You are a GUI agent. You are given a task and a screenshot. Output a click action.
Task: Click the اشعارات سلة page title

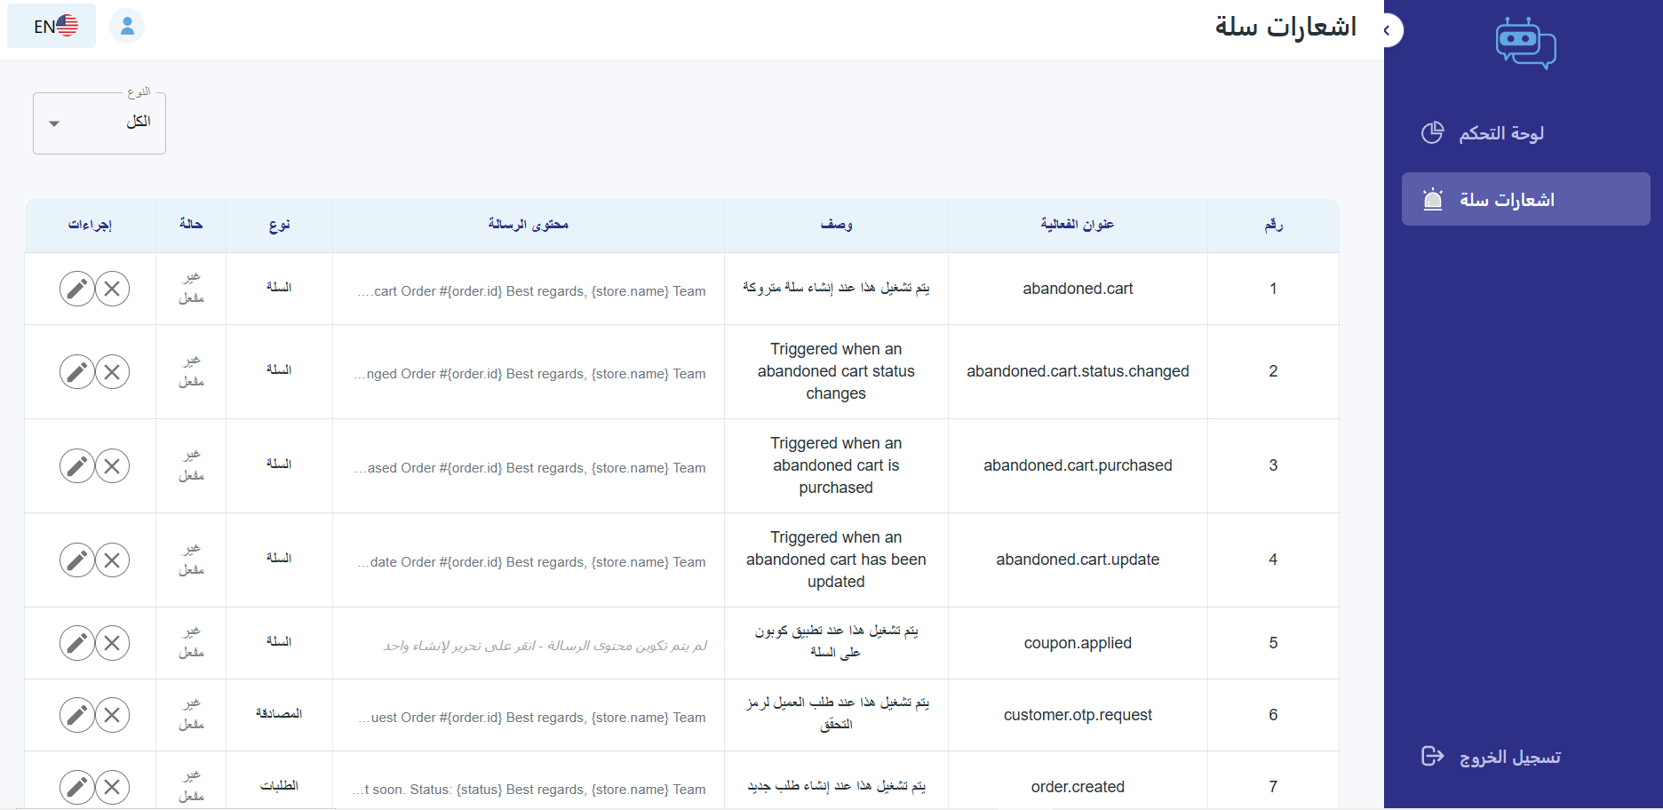click(x=1285, y=27)
